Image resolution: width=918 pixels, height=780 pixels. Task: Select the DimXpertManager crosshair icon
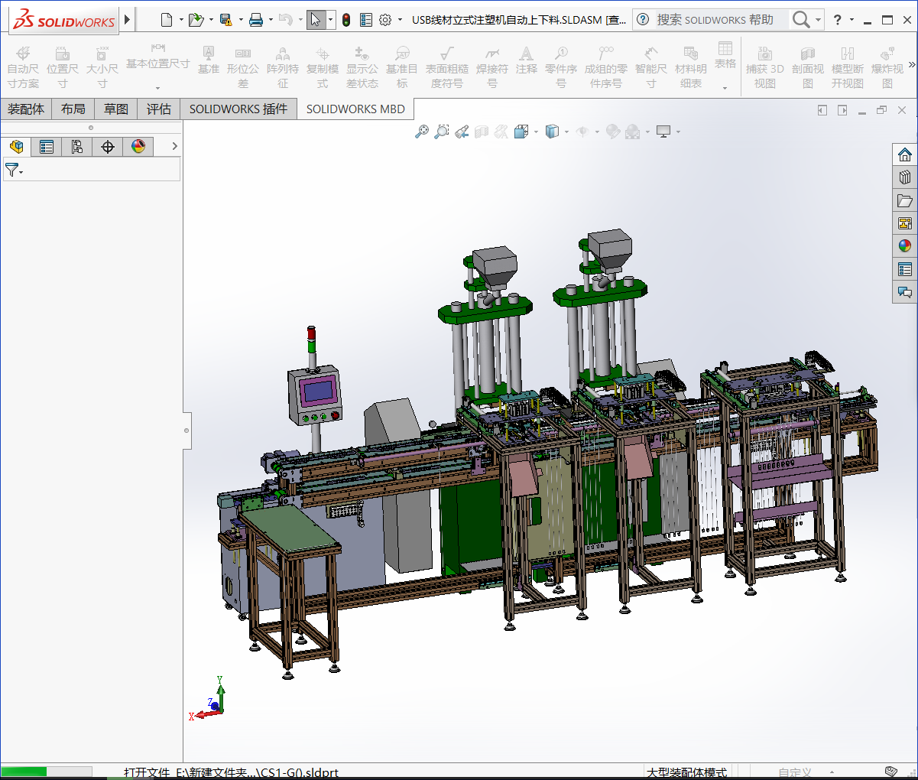[x=108, y=146]
